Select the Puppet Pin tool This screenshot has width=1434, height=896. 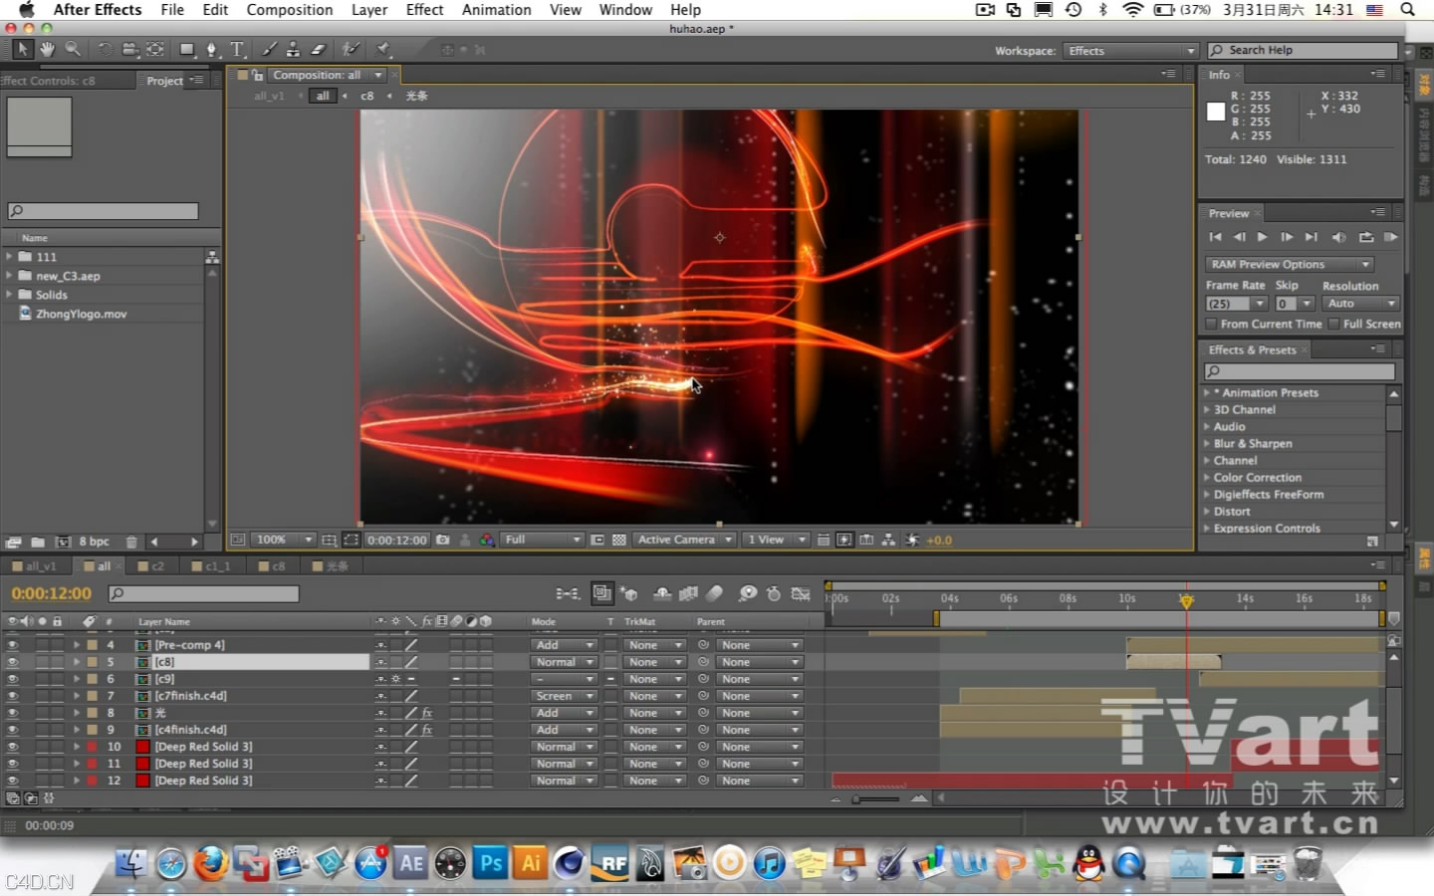(383, 49)
